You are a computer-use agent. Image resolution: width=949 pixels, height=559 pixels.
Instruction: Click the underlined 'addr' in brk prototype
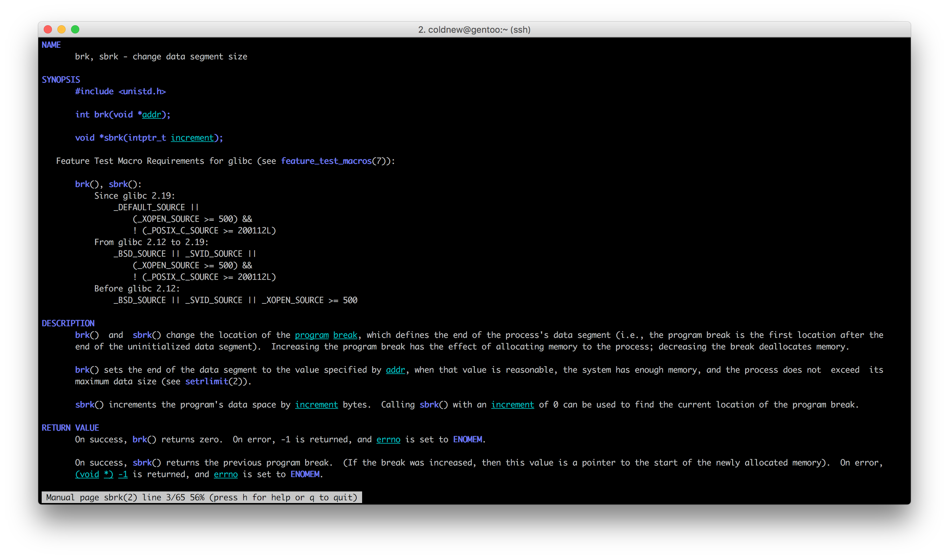[152, 115]
